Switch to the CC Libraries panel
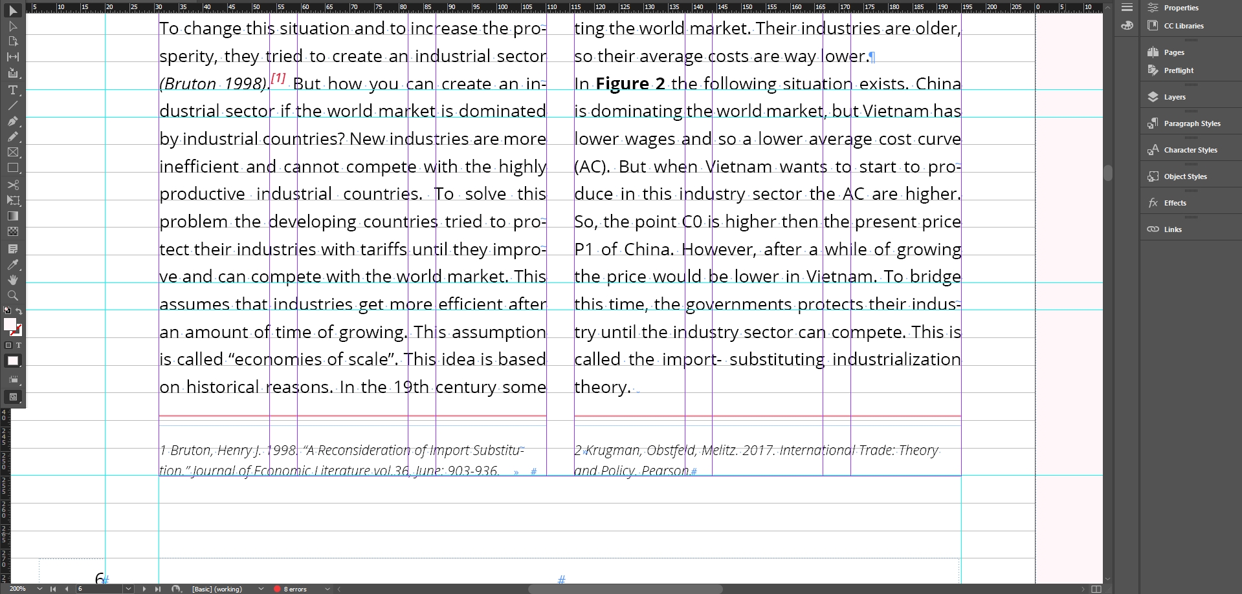 click(x=1178, y=25)
